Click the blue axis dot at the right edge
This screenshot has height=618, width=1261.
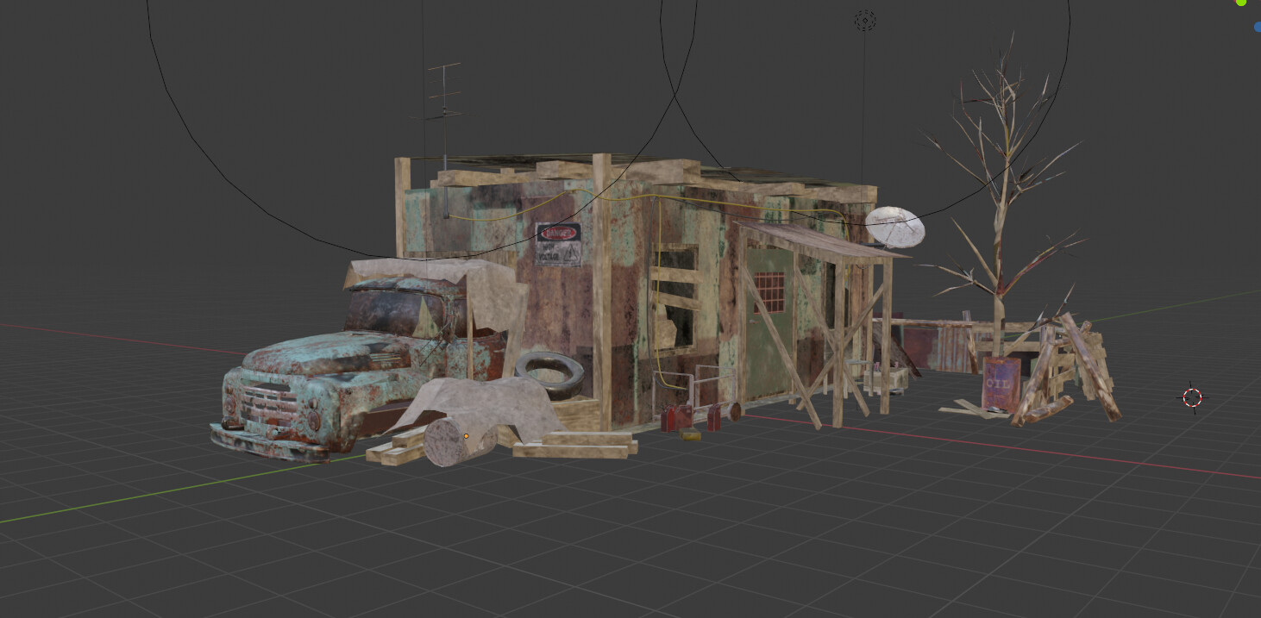tap(1258, 25)
